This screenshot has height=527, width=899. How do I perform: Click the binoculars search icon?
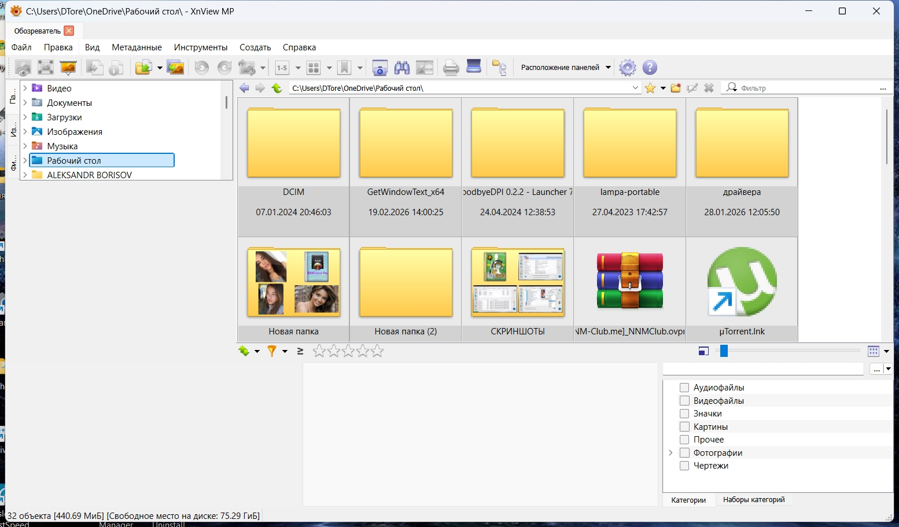(x=402, y=68)
